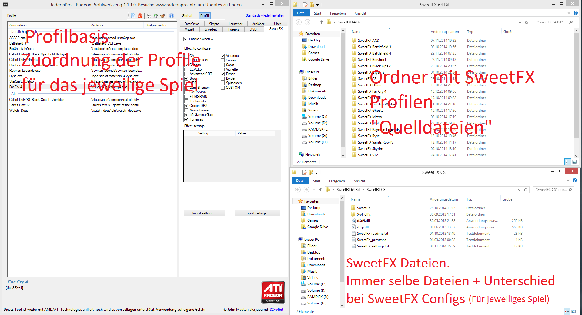582x315 pixels.
Task: Select SweetFX Skyrim folder
Action: [x=370, y=149]
